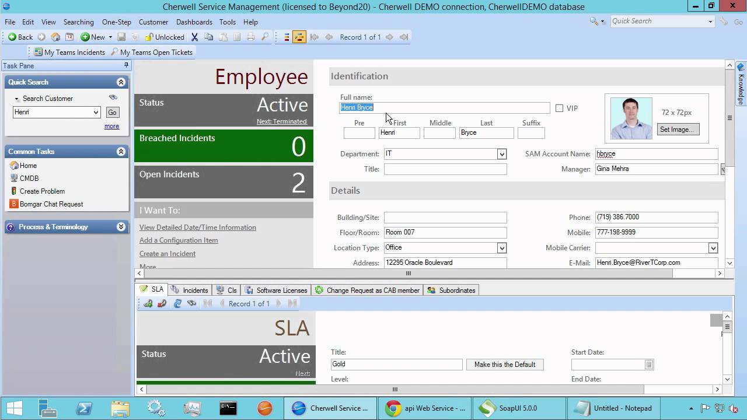Open the Home icon in the toolbar
Screen dimensions: 747x420
[x=55, y=37]
